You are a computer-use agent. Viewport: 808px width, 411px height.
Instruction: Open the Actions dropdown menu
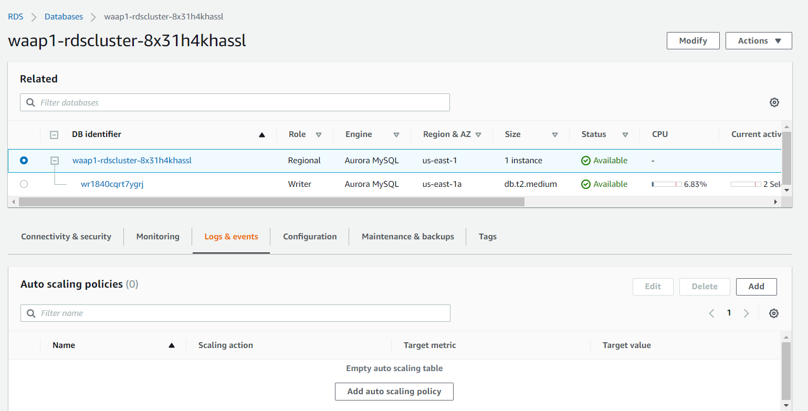click(759, 41)
